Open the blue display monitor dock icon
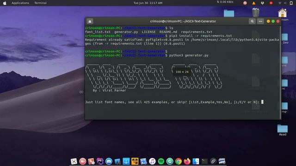Viewport: 296px width, 166px height. 126,161
